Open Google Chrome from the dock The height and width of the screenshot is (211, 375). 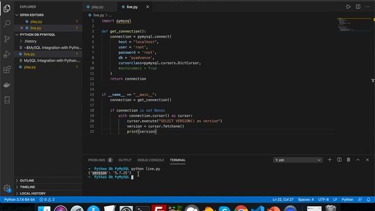[241, 209]
